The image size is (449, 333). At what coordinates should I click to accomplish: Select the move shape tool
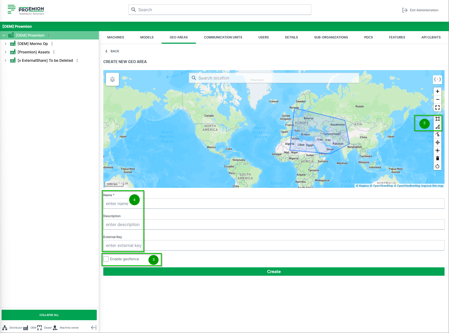click(437, 143)
